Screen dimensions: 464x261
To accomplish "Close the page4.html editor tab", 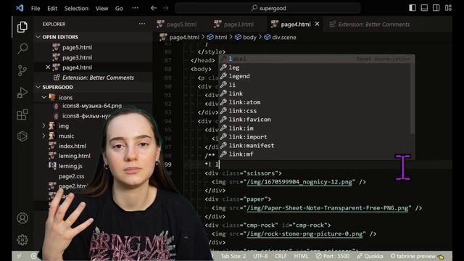I will tap(318, 24).
